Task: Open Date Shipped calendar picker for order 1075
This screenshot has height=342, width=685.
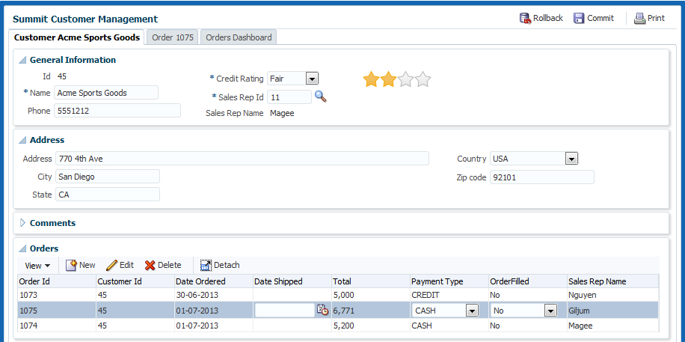Action: 322,310
